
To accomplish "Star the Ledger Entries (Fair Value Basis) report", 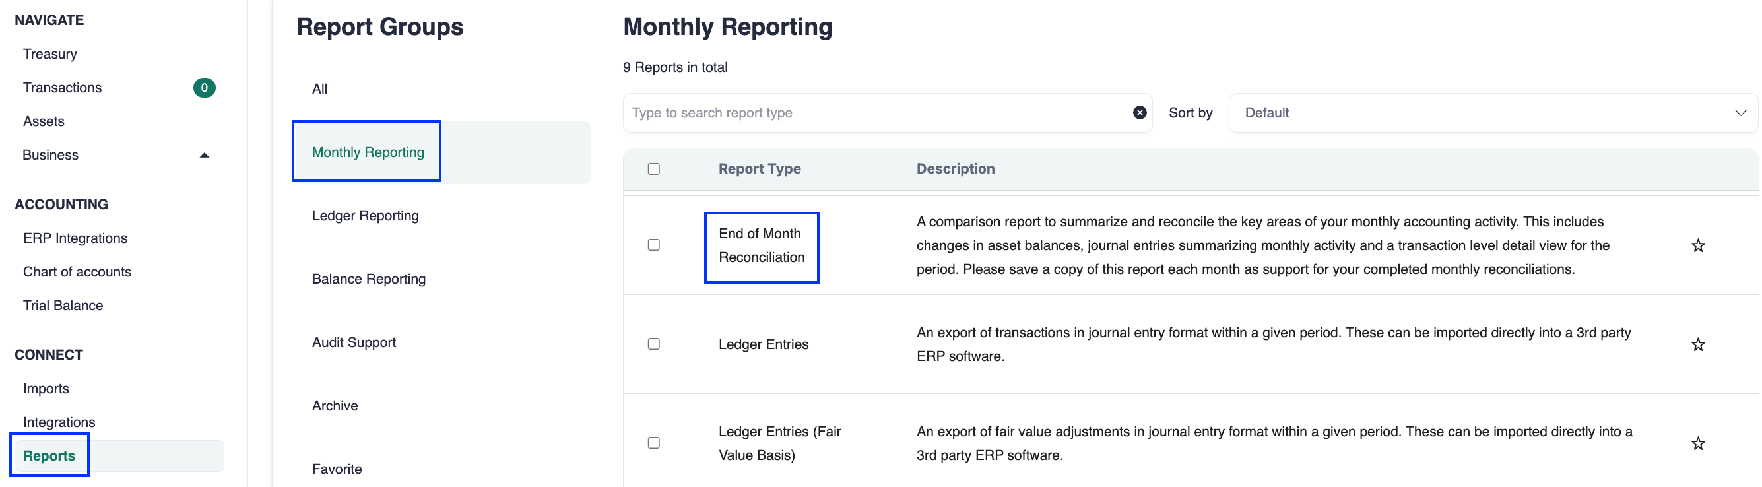I will click(1698, 444).
